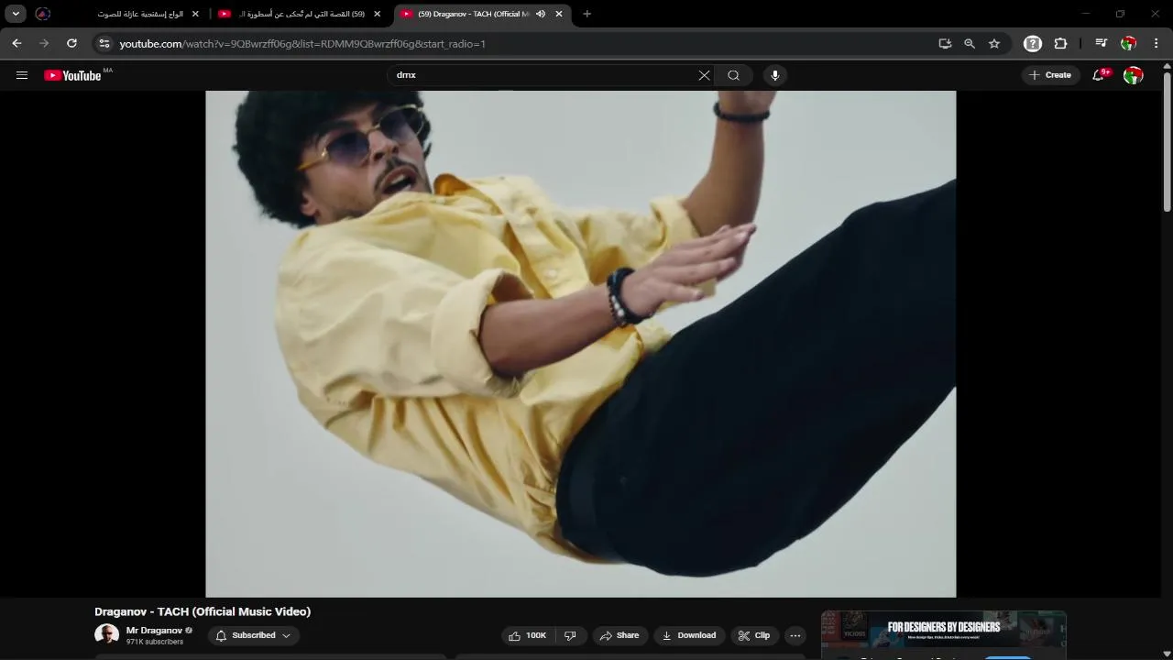1173x660 pixels.
Task: Click the Draganov - TACH video title
Action: pyautogui.click(x=203, y=611)
